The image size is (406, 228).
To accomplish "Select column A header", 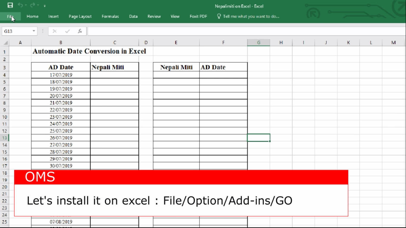I will click(20, 43).
